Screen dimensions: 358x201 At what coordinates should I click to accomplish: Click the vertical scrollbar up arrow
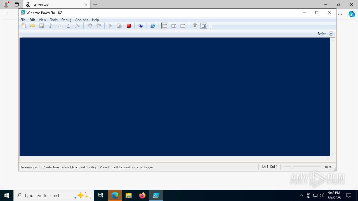pos(333,40)
